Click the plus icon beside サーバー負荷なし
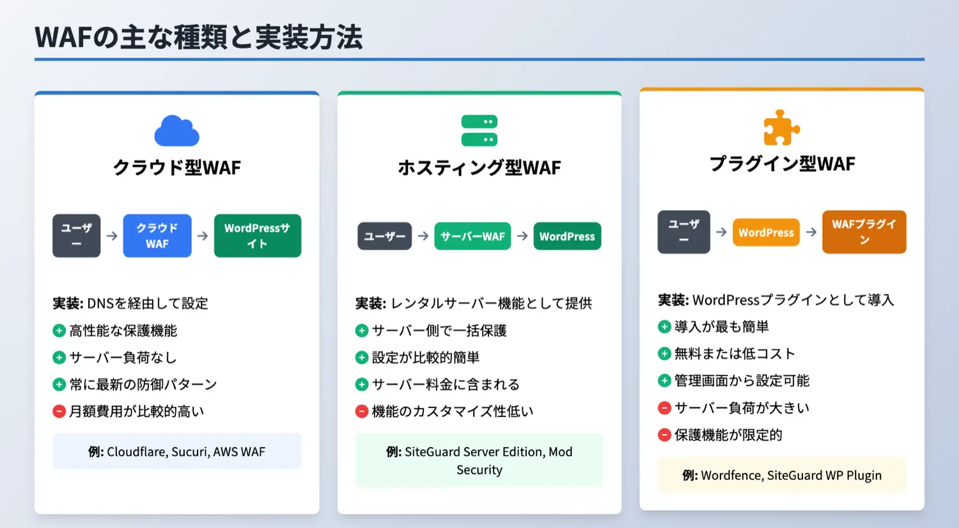 pos(59,358)
